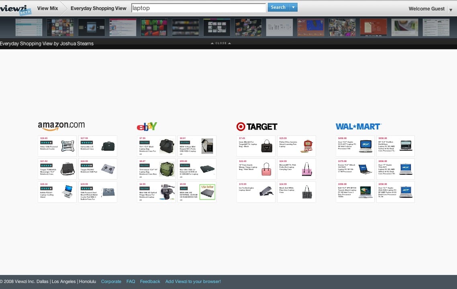Open the amazon.com logo results

61,126
